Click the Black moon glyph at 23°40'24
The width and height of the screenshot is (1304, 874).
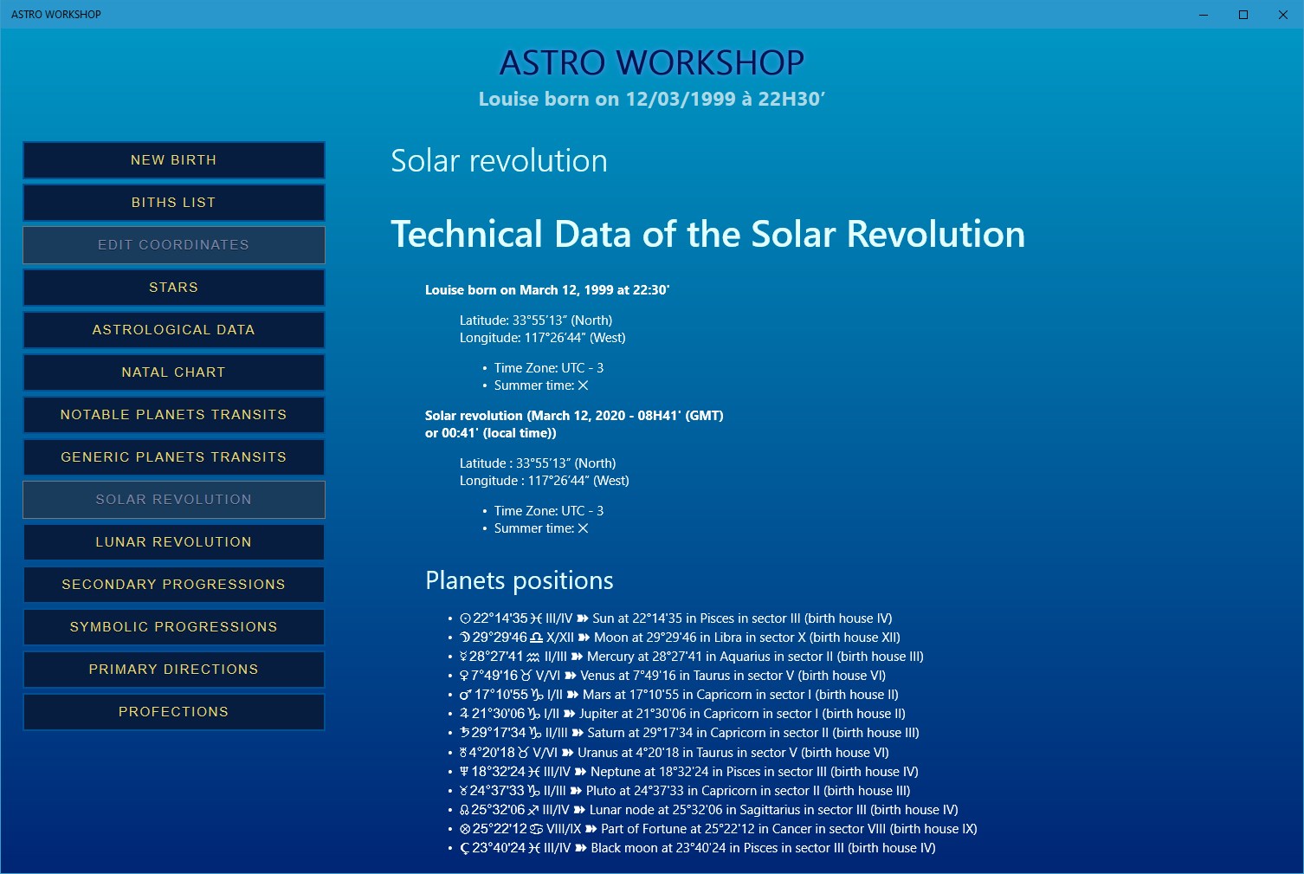click(464, 848)
